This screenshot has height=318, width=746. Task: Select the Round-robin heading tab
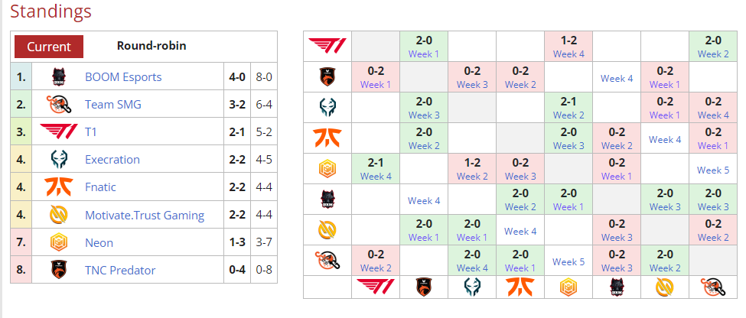[151, 46]
